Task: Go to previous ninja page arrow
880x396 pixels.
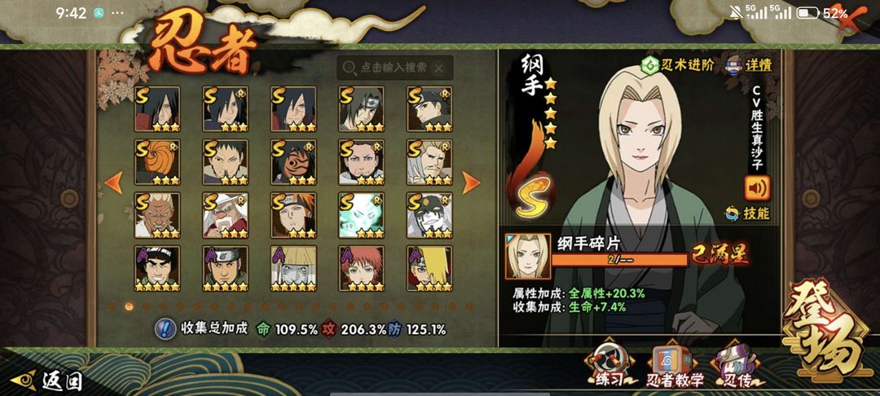Action: point(113,183)
